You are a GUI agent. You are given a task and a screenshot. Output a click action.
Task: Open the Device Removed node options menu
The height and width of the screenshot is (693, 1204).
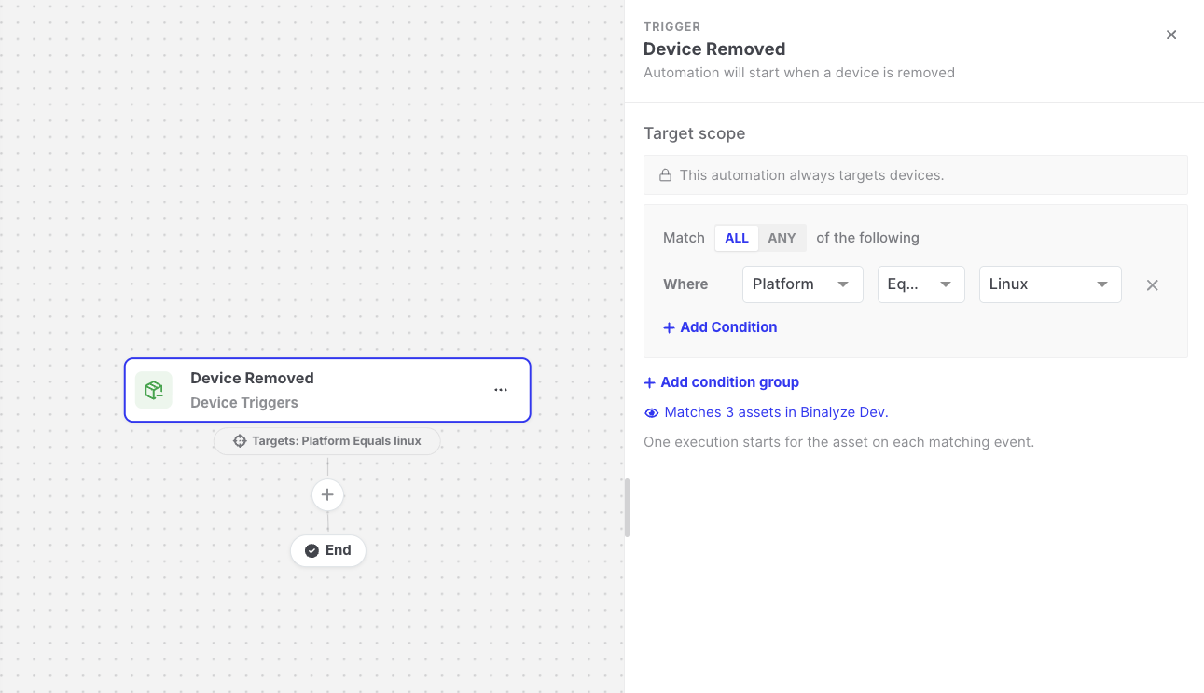coord(501,390)
